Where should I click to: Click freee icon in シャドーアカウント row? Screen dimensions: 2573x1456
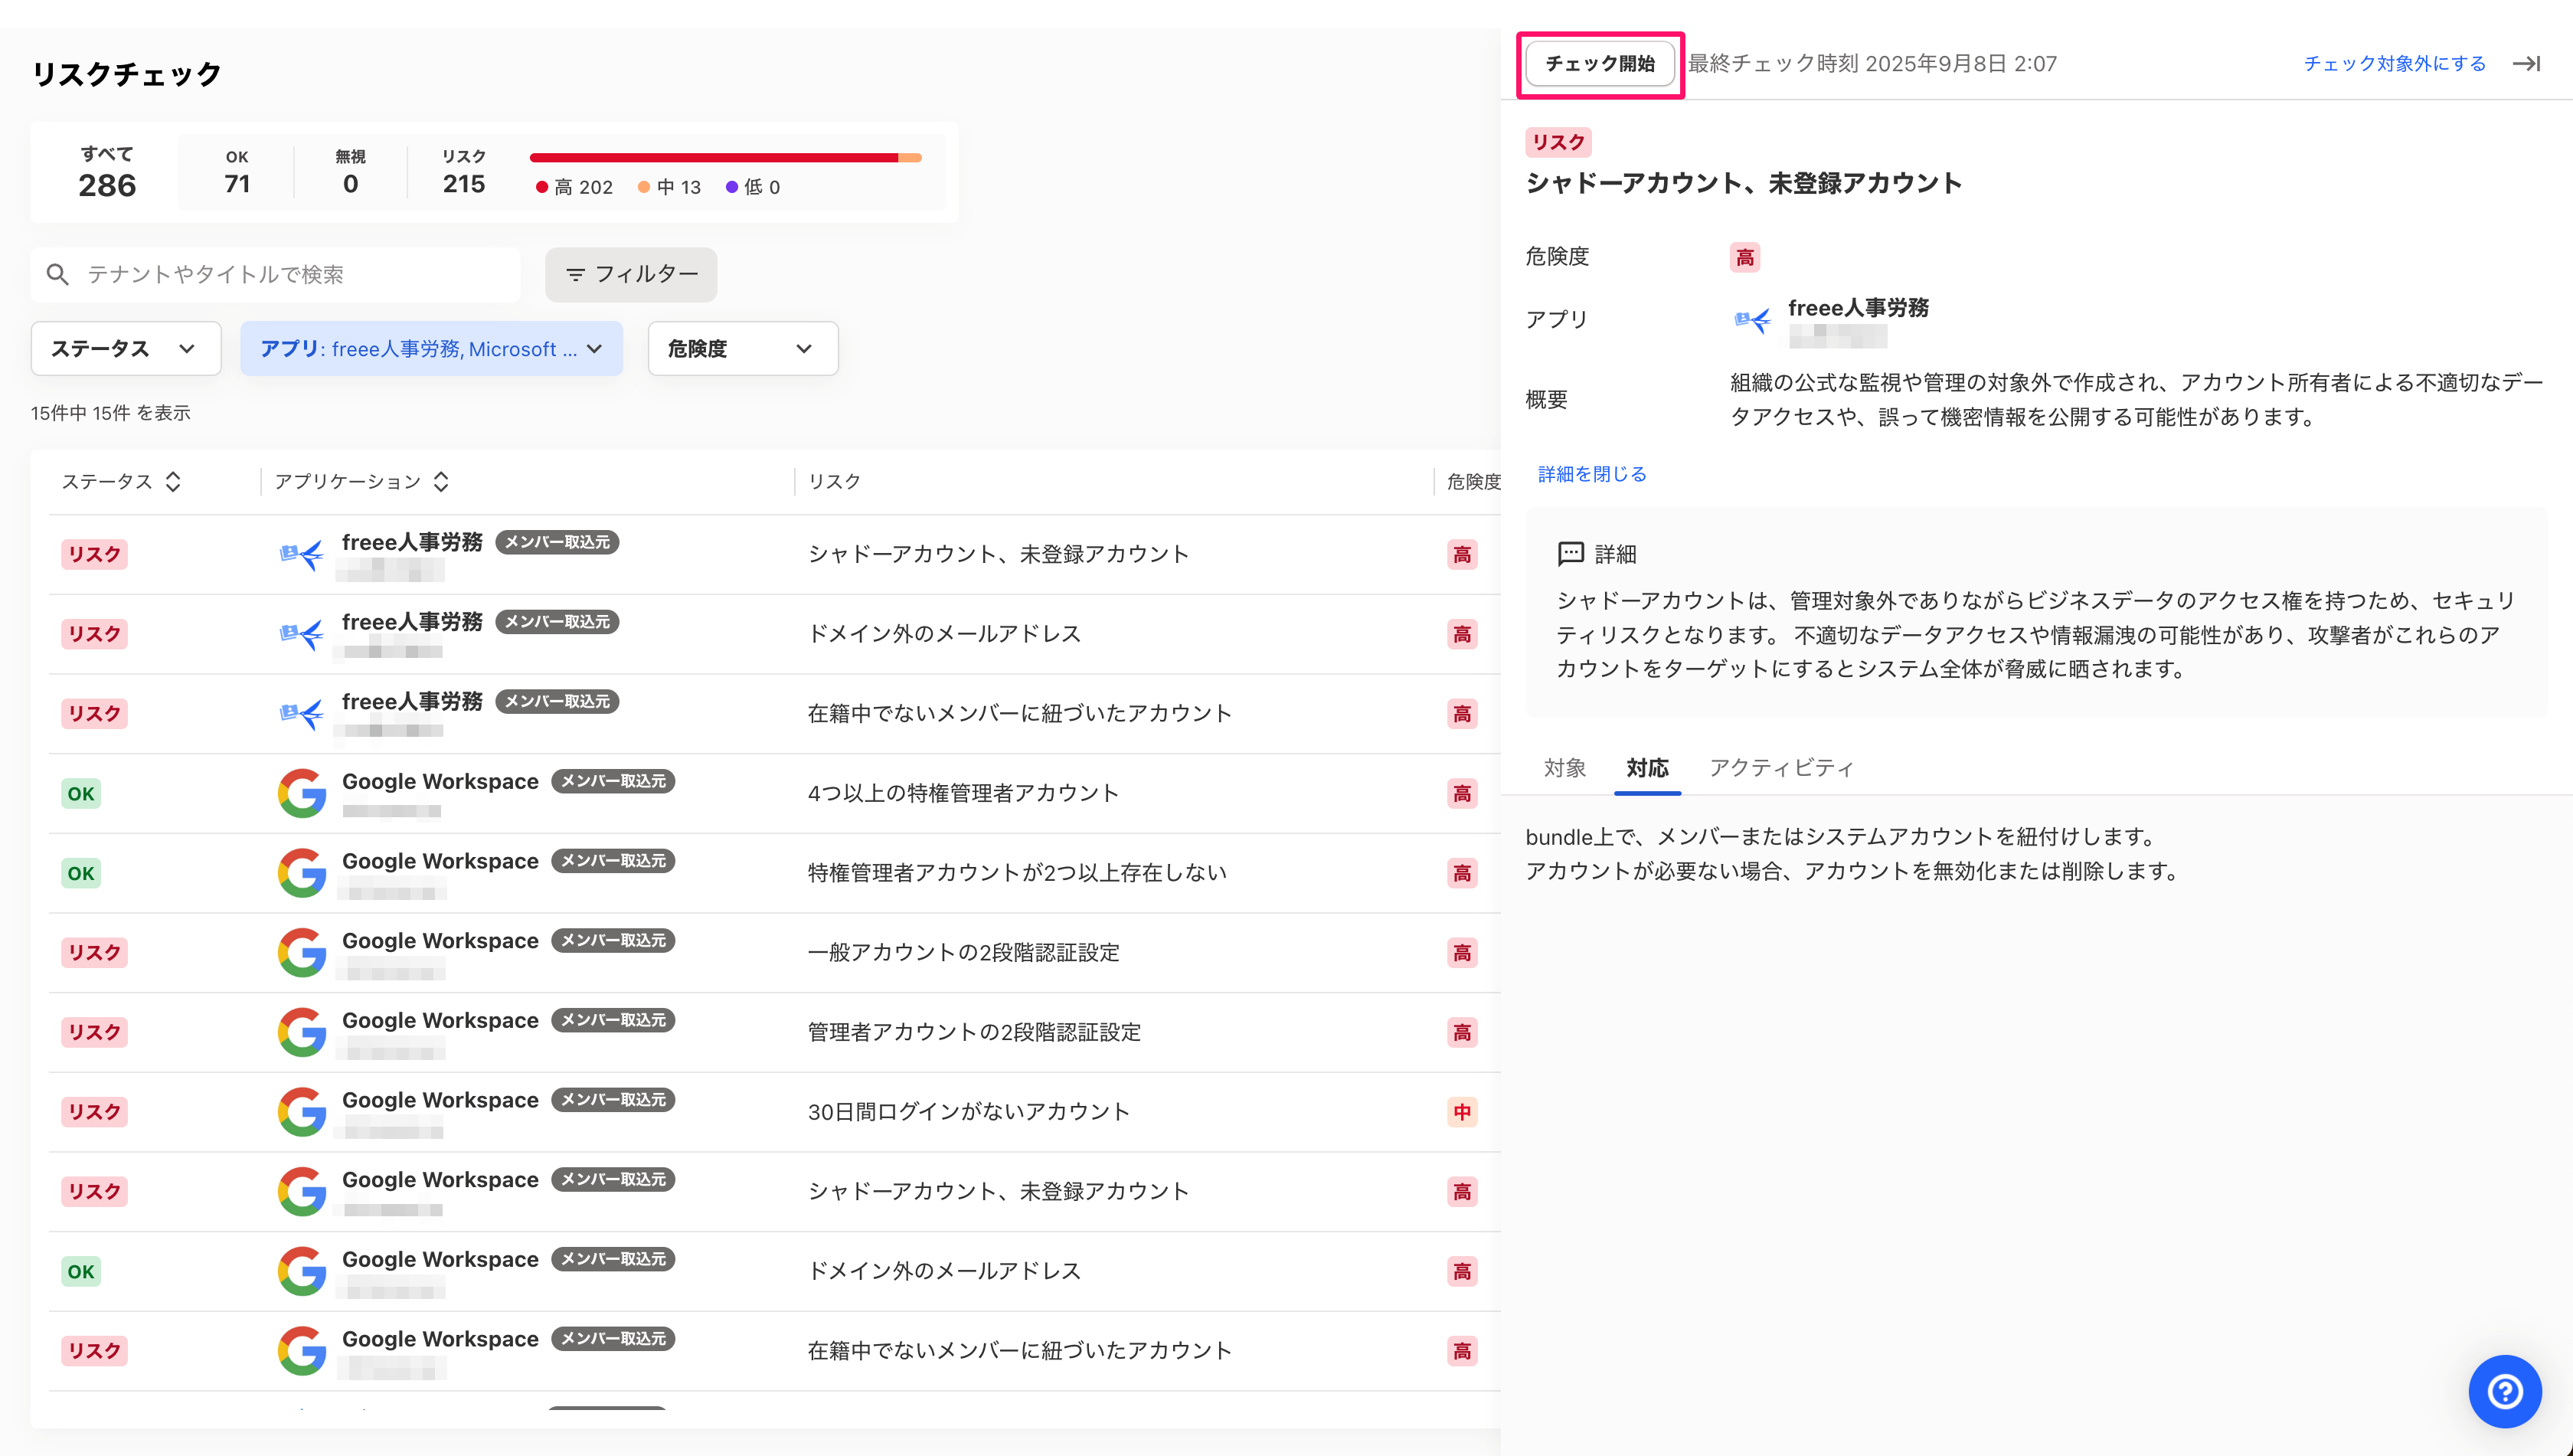click(301, 554)
